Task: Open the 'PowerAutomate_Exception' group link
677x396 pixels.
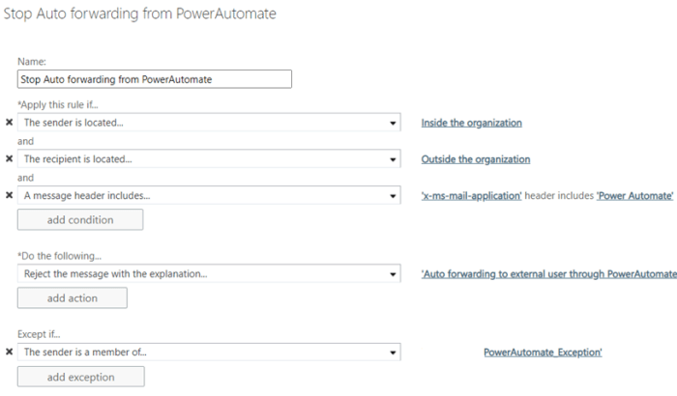Action: coord(543,353)
